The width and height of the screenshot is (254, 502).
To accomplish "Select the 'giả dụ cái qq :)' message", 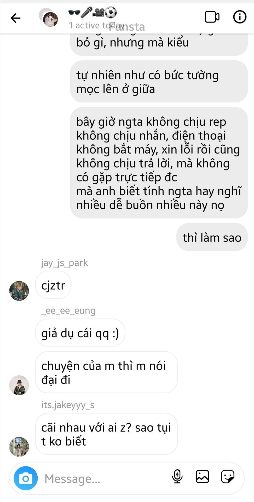I will [x=80, y=333].
